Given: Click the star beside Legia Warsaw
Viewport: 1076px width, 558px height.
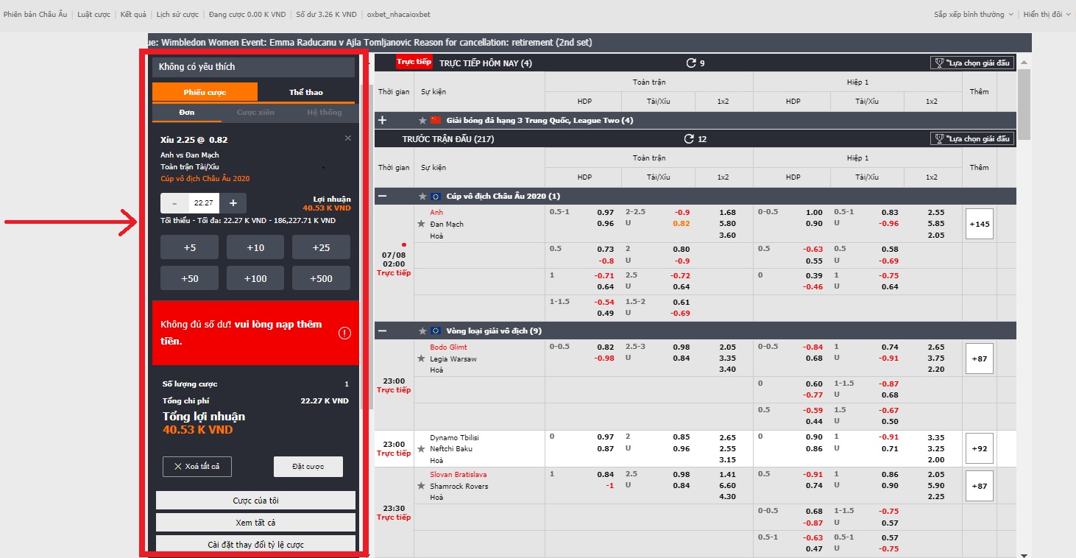Looking at the screenshot, I should pos(422,359).
